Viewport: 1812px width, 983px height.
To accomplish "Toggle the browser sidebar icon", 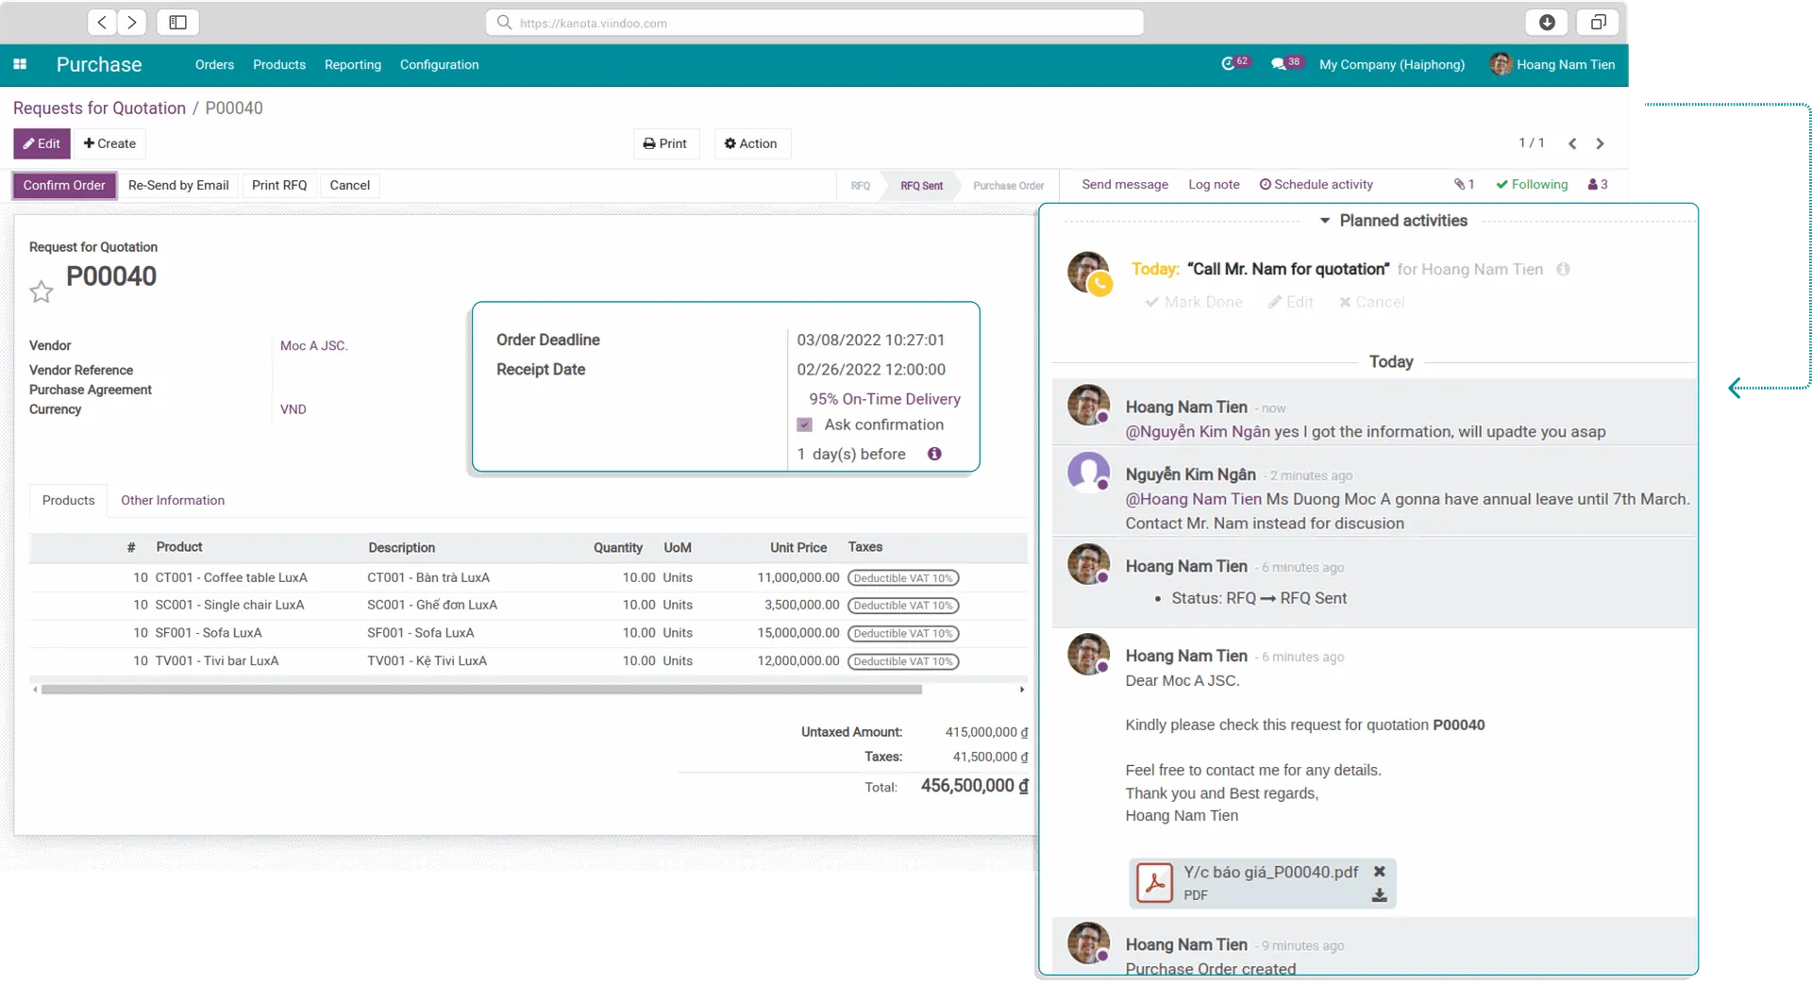I will point(177,22).
